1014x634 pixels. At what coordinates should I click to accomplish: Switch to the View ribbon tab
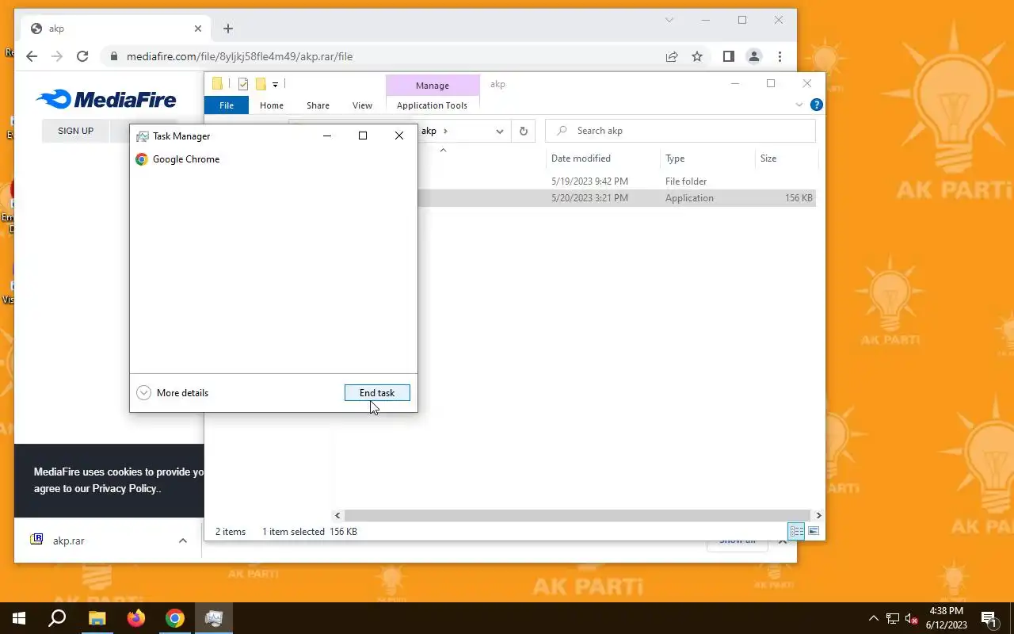coord(362,105)
